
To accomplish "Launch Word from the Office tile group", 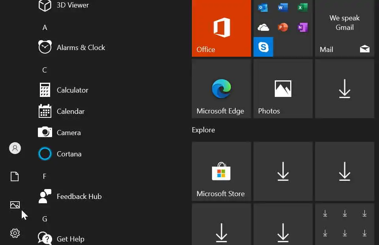I will 283,8.
